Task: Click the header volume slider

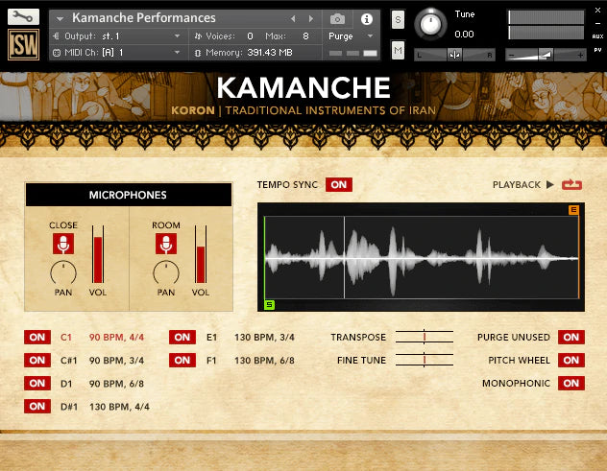Action: (546, 55)
